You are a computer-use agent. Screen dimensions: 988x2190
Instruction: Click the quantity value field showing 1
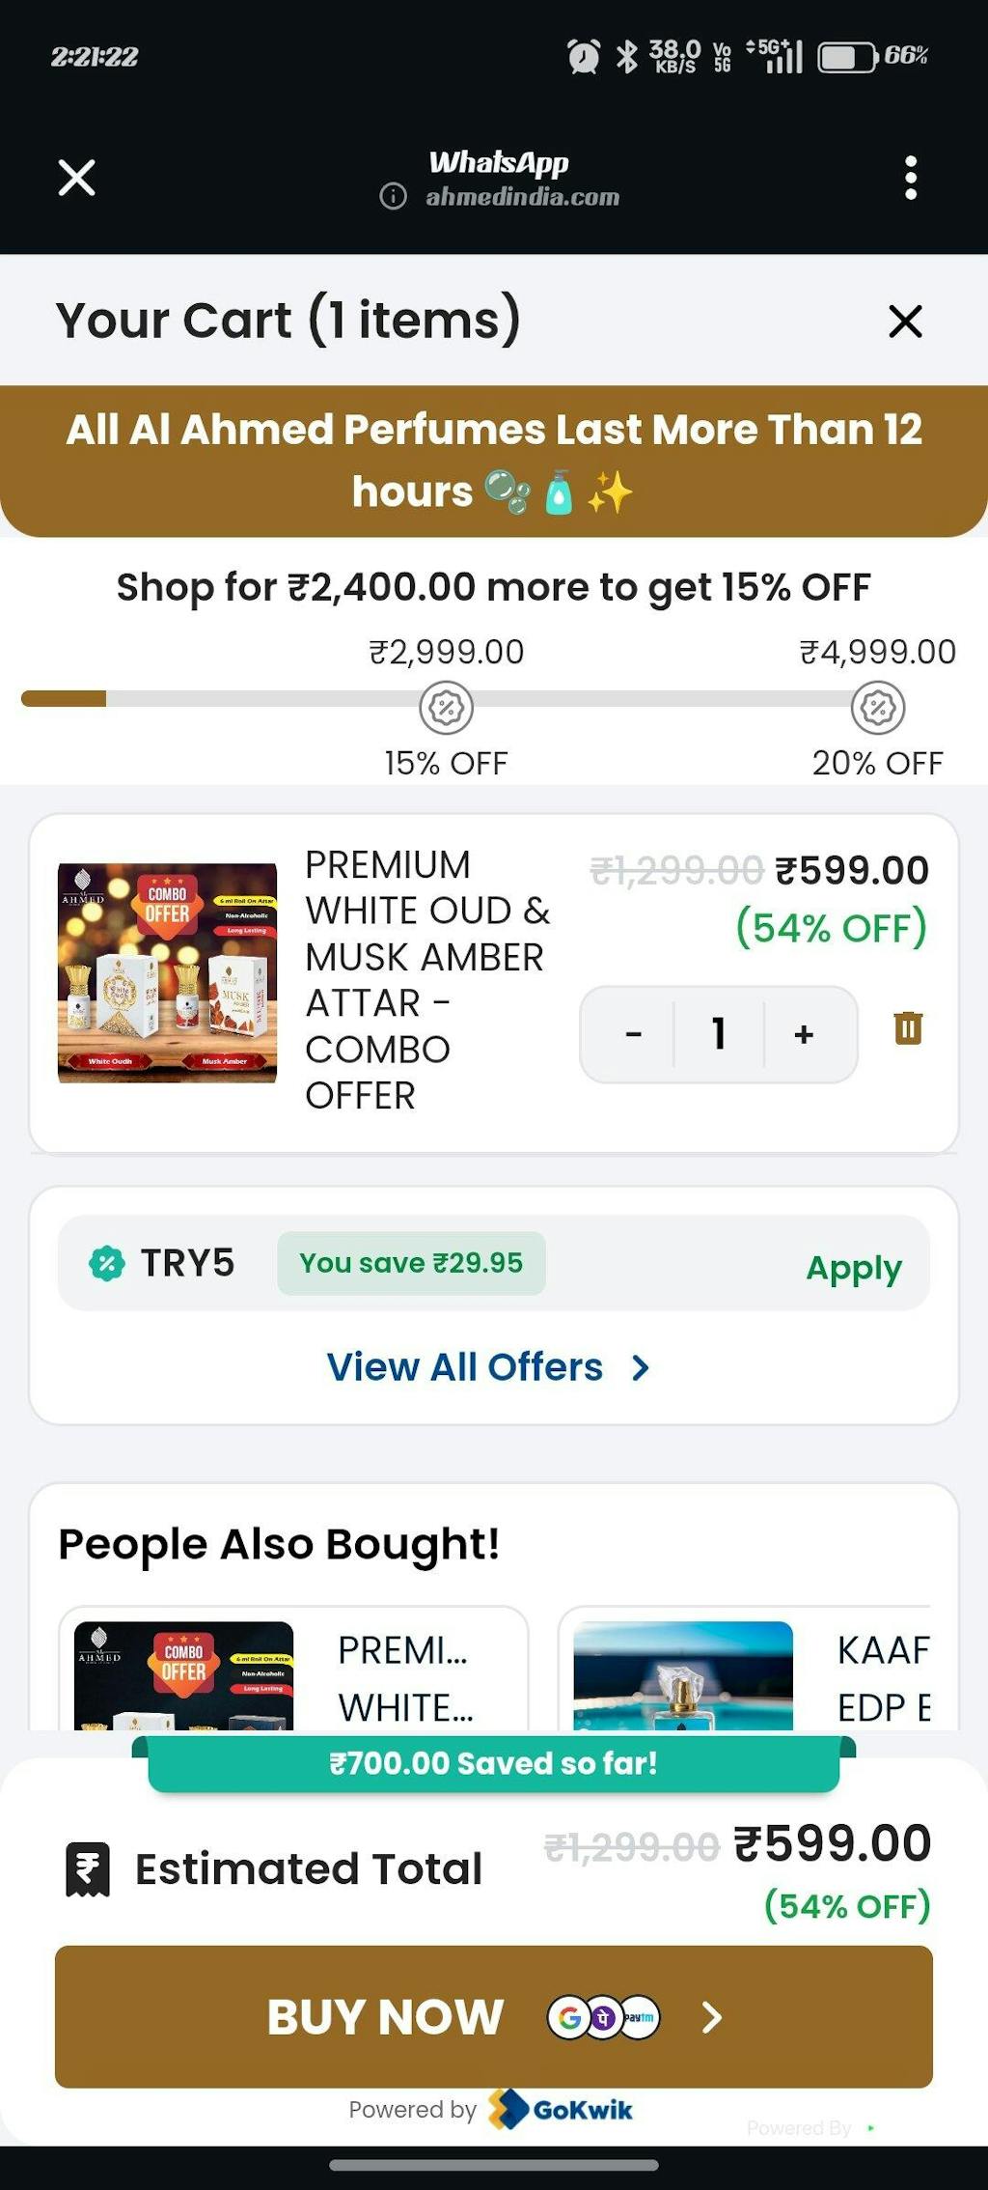coord(719,1034)
